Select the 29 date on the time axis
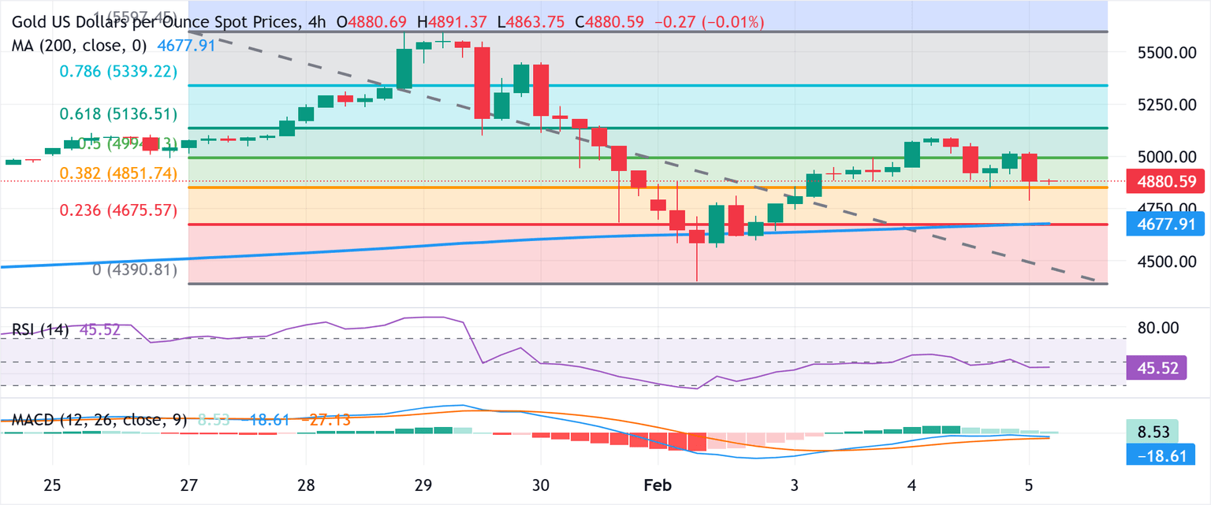This screenshot has width=1211, height=505. pyautogui.click(x=423, y=485)
